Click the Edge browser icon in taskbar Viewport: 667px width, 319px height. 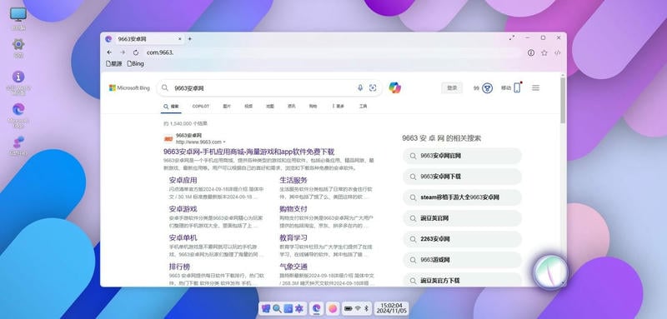[317, 309]
